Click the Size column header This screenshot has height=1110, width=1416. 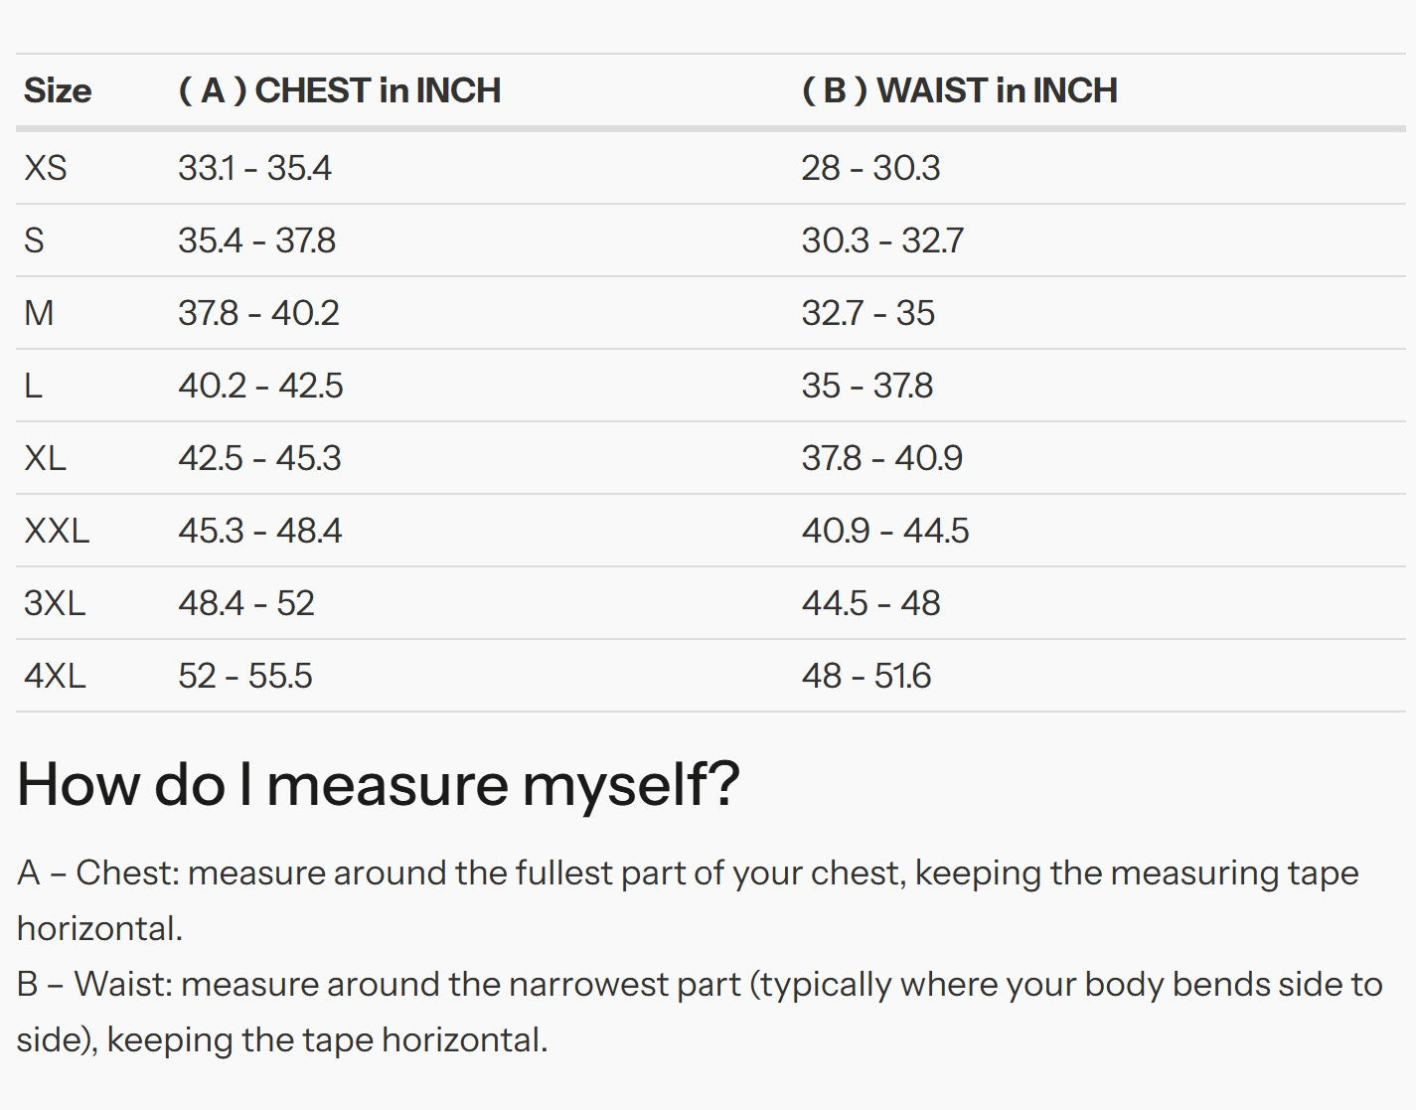pyautogui.click(x=58, y=90)
